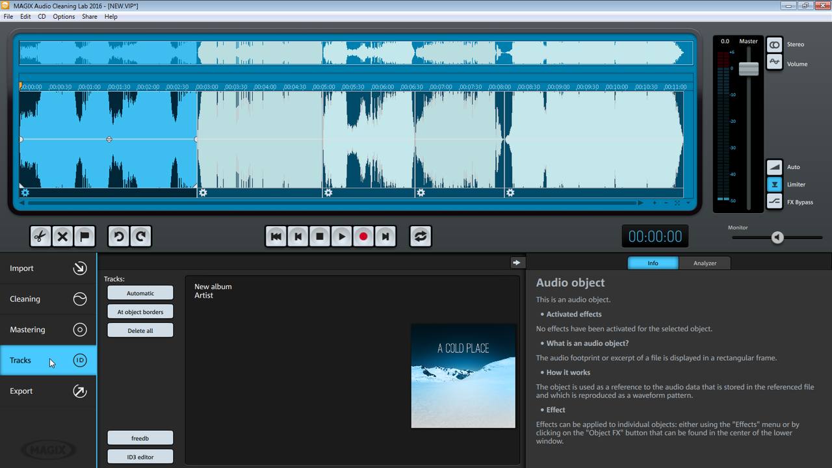This screenshot has height=468, width=832.
Task: Open the Share menu
Action: tap(90, 16)
